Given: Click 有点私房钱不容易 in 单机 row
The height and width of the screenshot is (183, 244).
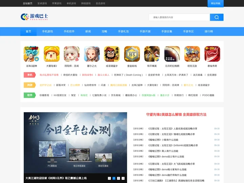Looking at the screenshot, I should [49, 75].
